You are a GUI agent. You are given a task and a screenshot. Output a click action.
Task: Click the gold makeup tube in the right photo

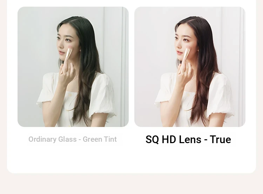point(186,53)
